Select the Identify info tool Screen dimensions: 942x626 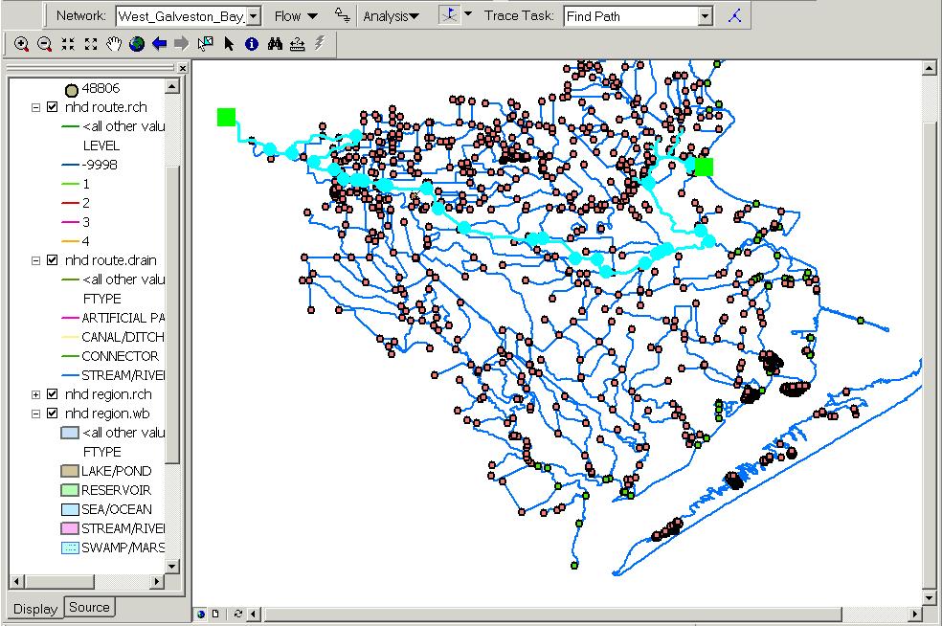click(252, 44)
